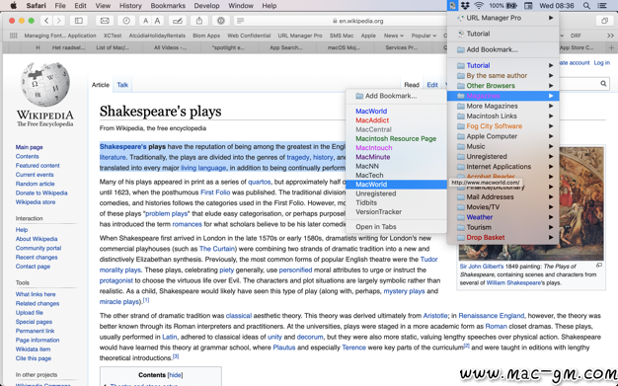Expand the Internet Applications folder
618x386 pixels.
[502, 167]
